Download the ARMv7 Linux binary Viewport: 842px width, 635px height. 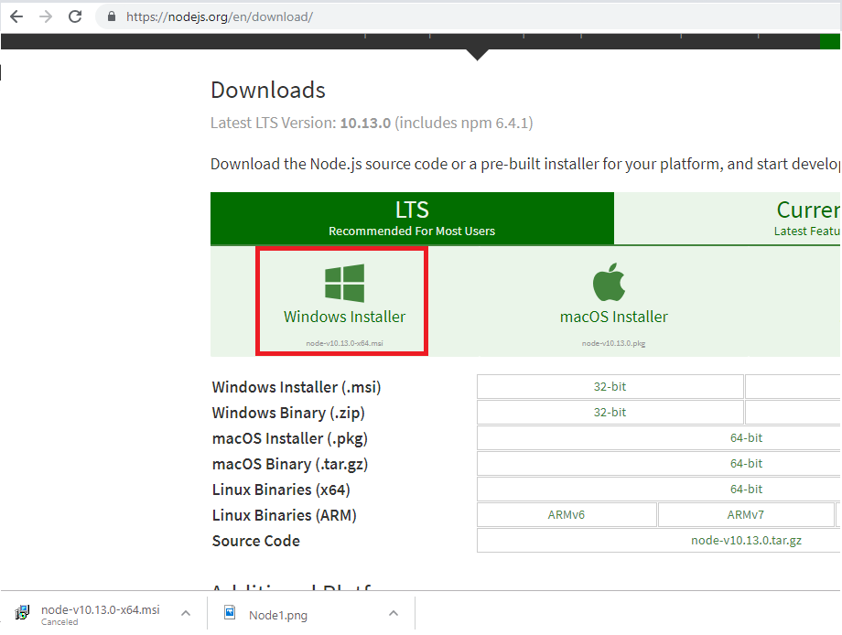747,514
